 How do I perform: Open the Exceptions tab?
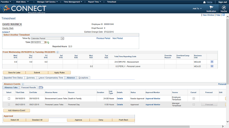click(x=83, y=78)
